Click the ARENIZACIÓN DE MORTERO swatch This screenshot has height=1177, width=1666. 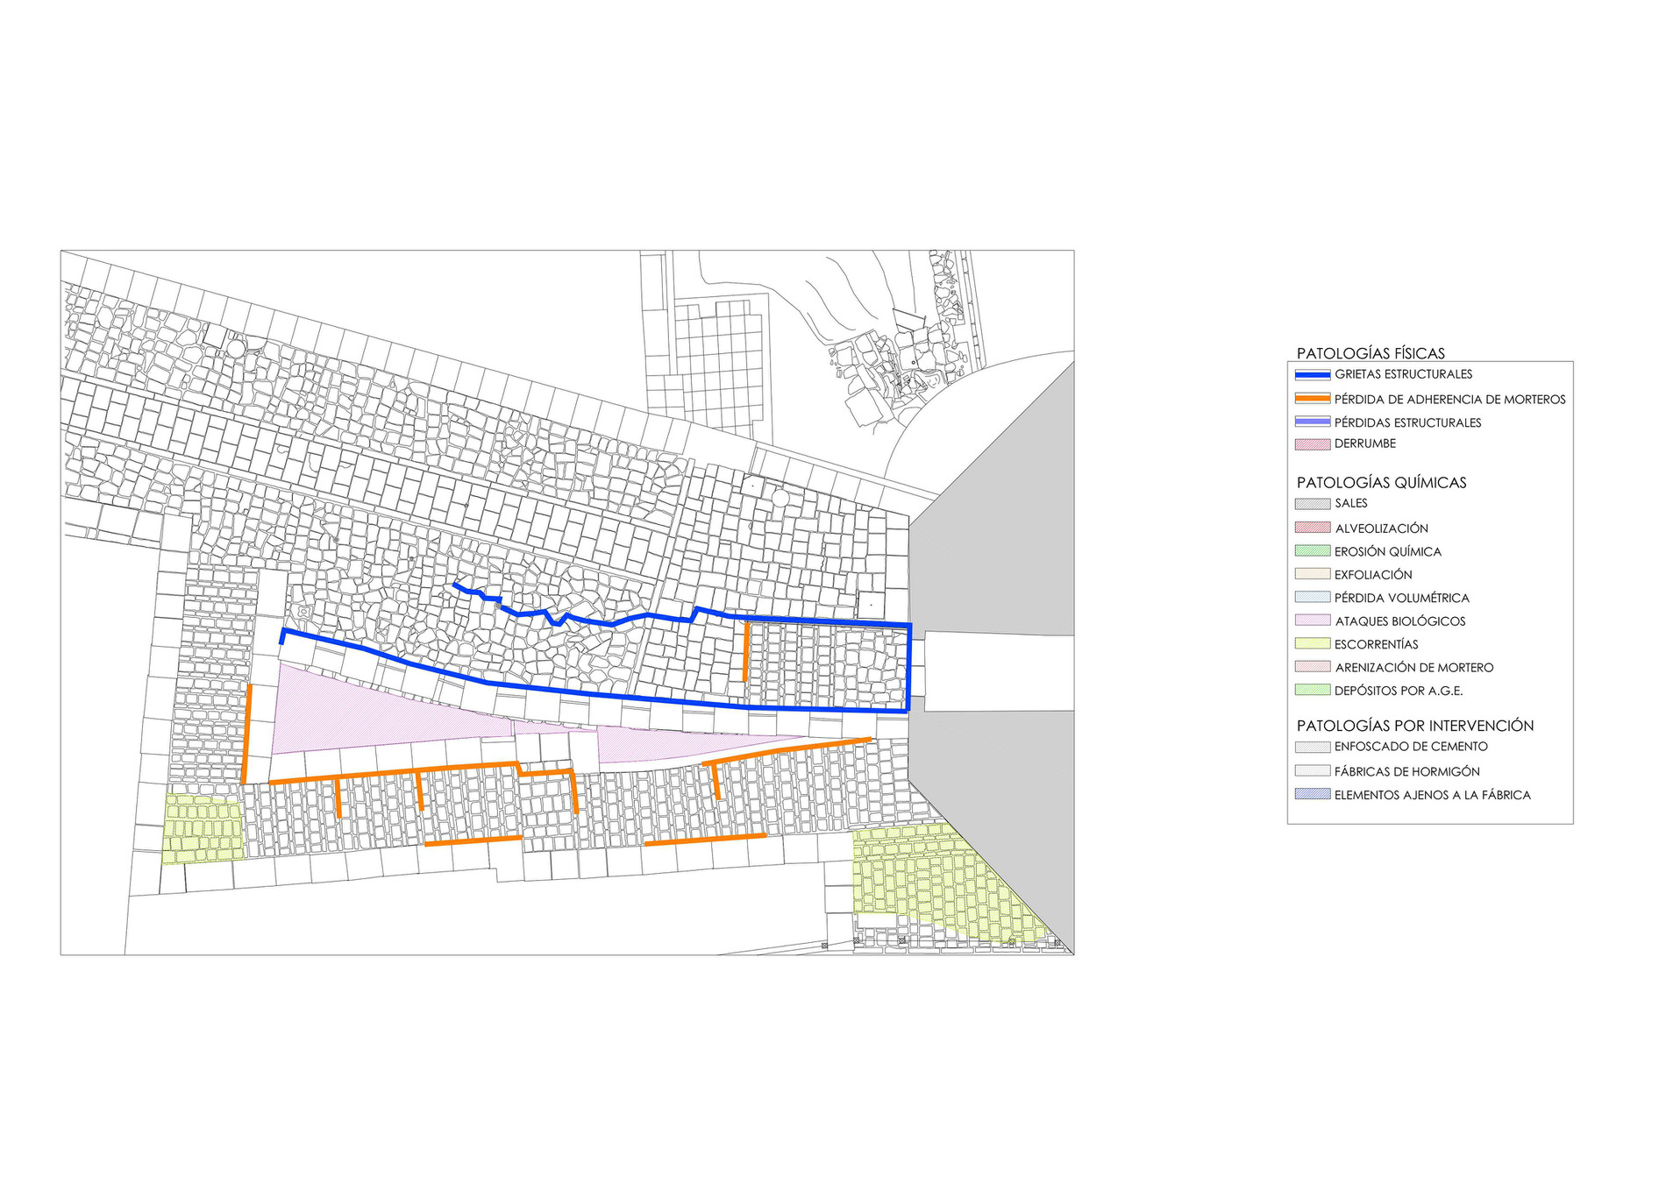pyautogui.click(x=1312, y=667)
